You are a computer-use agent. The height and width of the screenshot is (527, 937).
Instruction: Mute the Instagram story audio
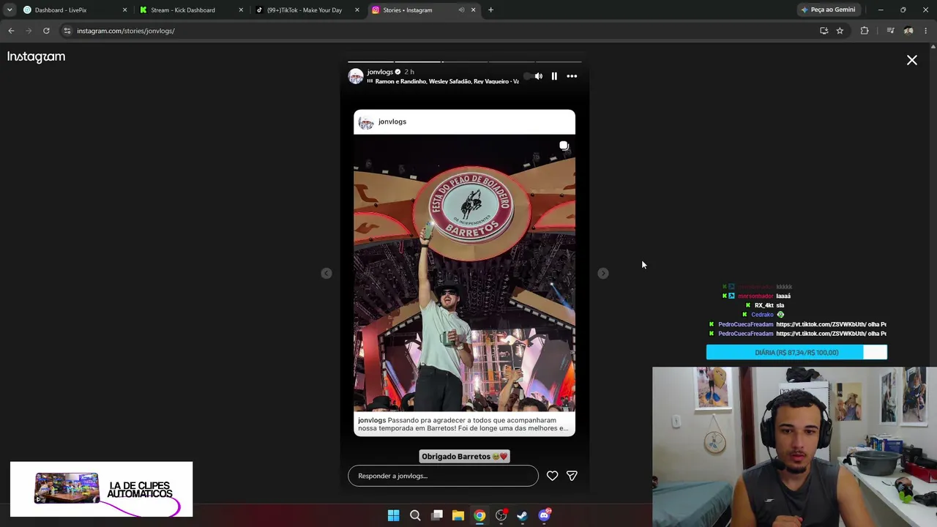[x=539, y=76]
